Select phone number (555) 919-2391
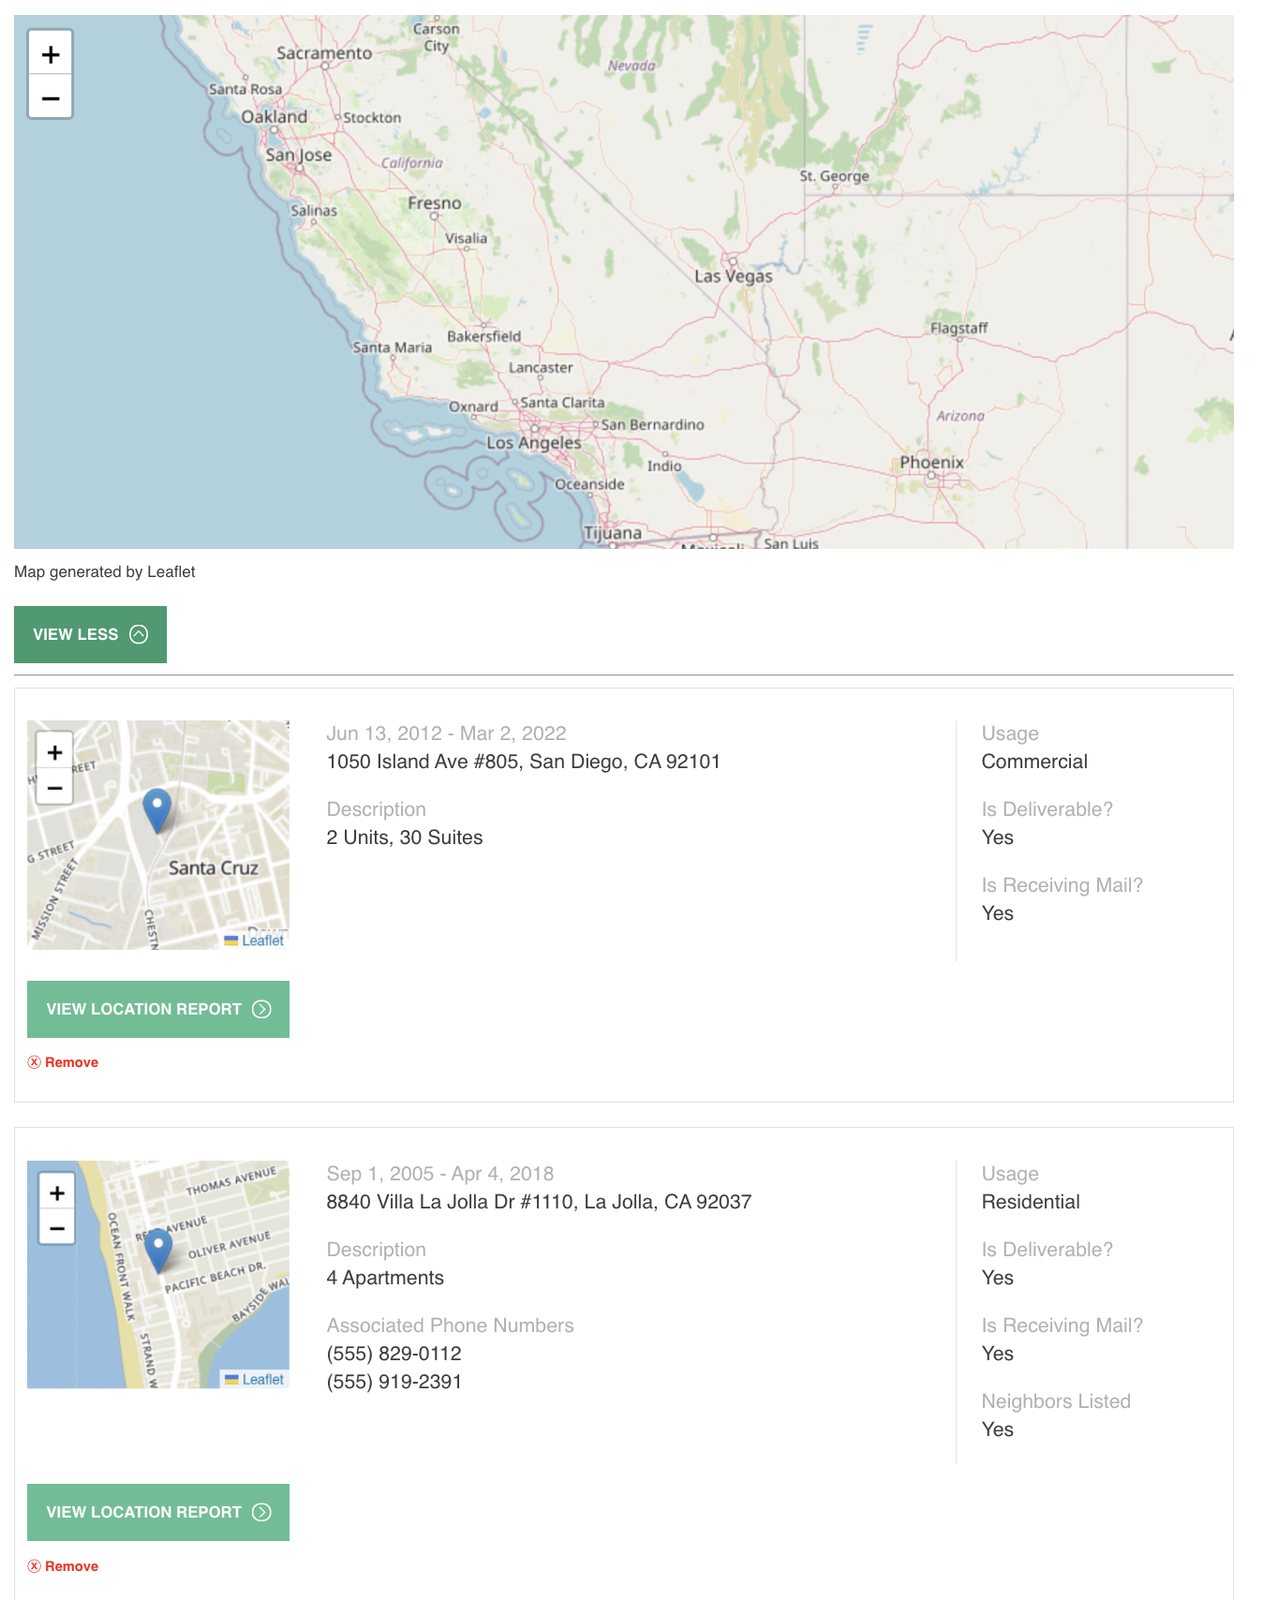The height and width of the screenshot is (1600, 1263). [x=394, y=1382]
